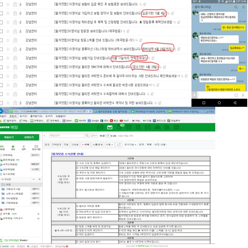
Task: Open the 이동 move dropdown
Action: pyautogui.click(x=109, y=145)
